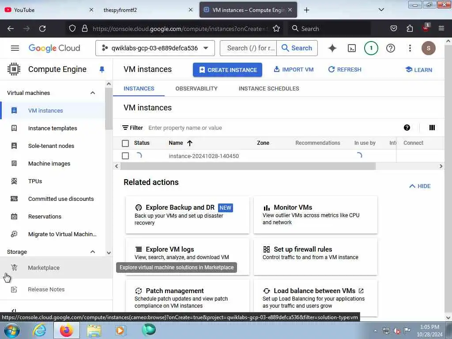Open notifications badge showing 1
452x339 pixels.
[371, 48]
